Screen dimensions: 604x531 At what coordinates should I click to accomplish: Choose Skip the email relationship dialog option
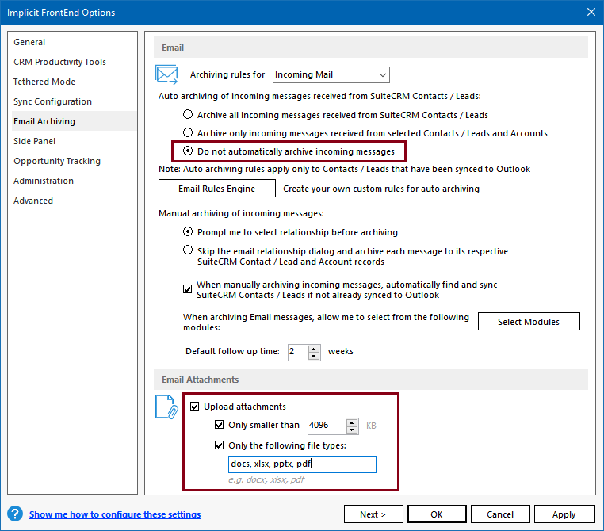(188, 251)
